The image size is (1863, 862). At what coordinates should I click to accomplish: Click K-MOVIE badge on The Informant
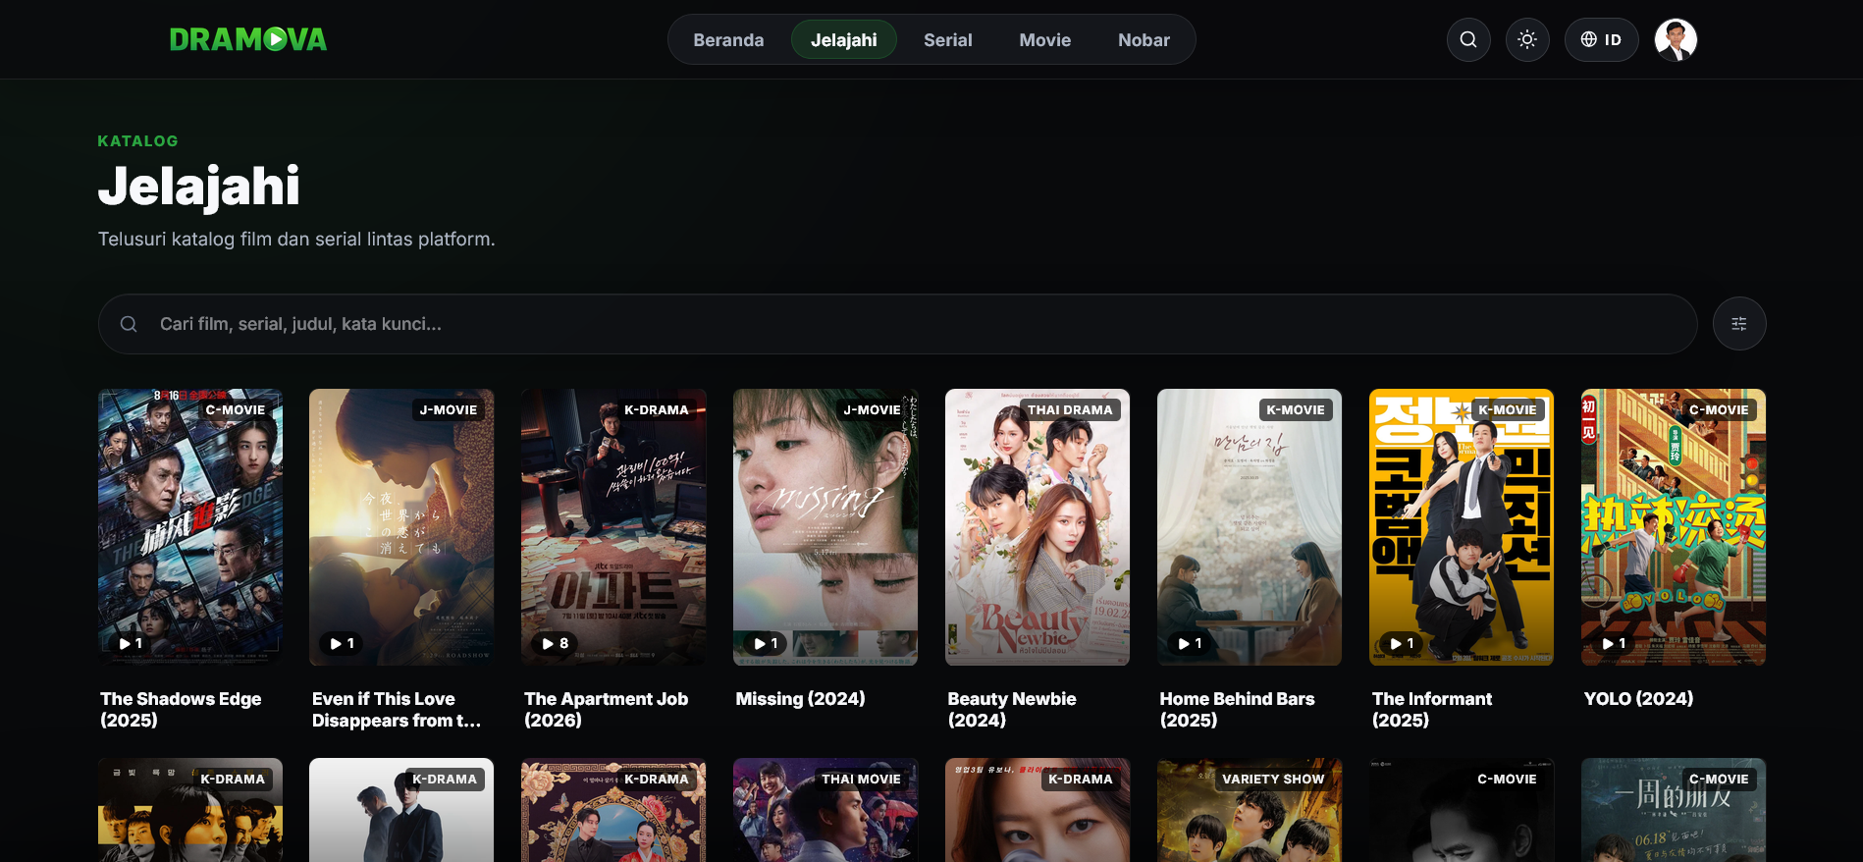(1508, 409)
